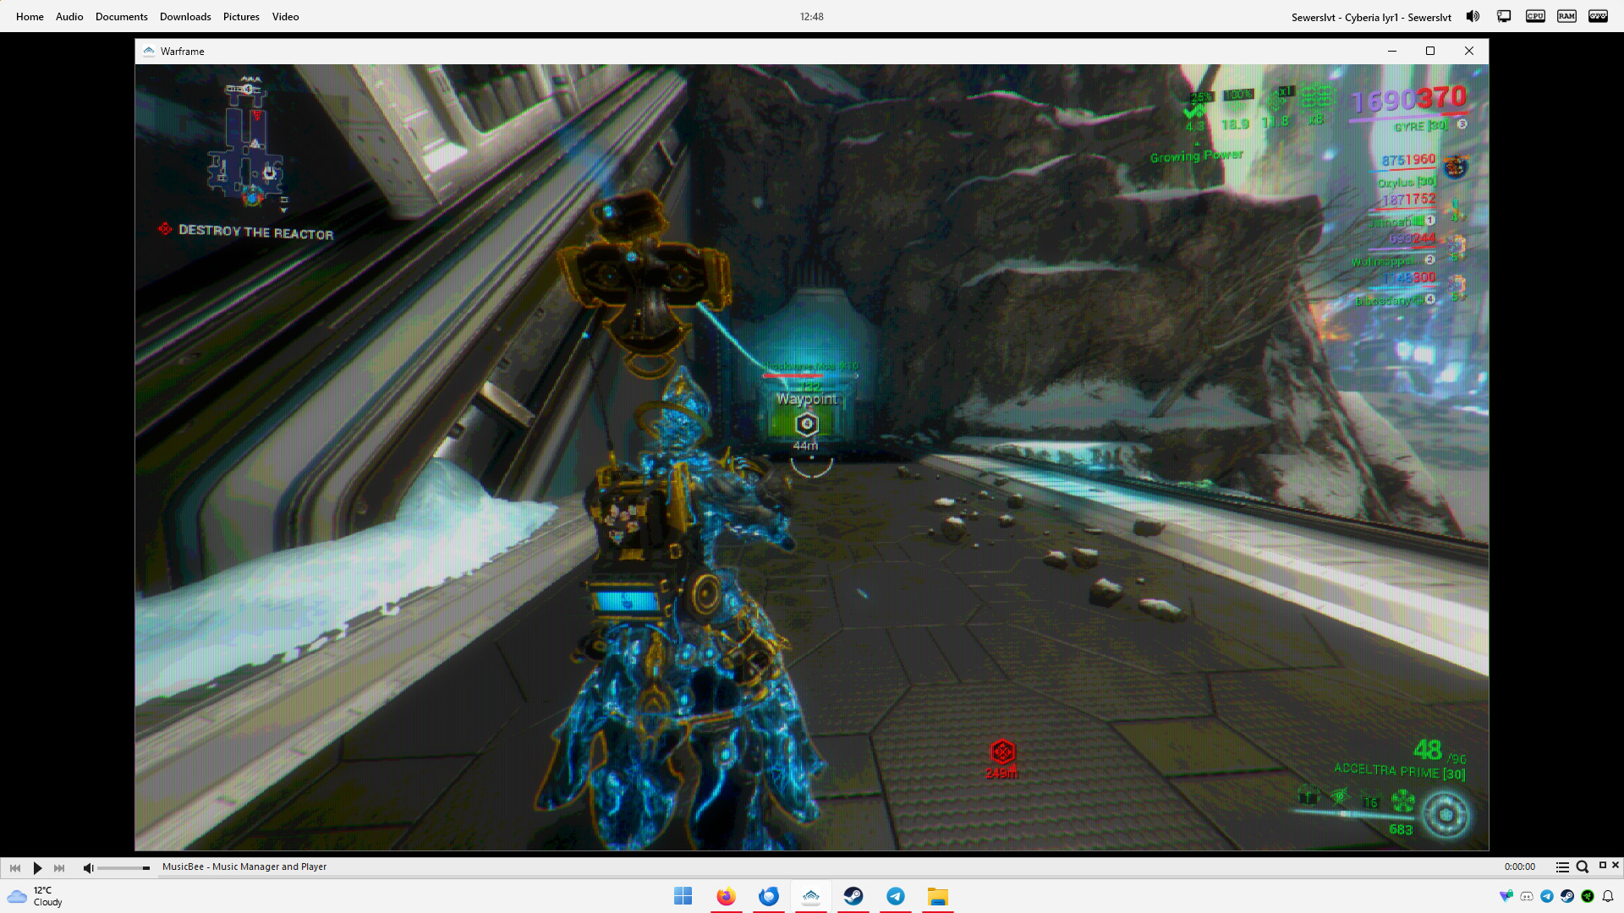Open the notification bell in the tray
This screenshot has width=1624, height=913.
pyautogui.click(x=1608, y=896)
